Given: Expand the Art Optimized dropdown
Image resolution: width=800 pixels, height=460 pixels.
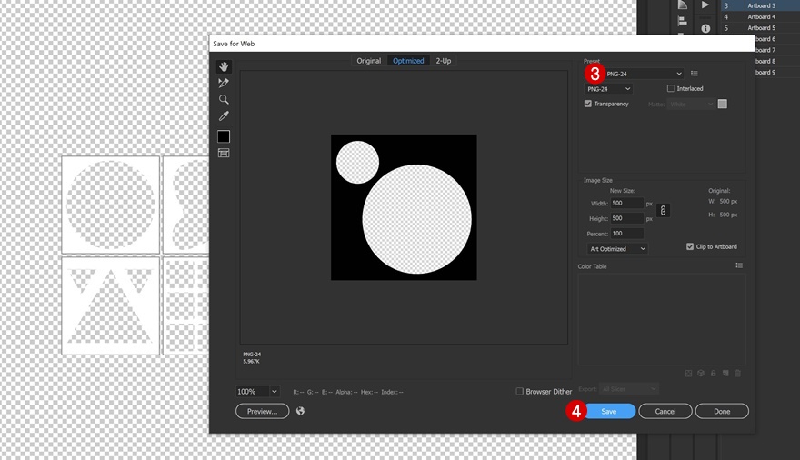Looking at the screenshot, I should [x=617, y=249].
